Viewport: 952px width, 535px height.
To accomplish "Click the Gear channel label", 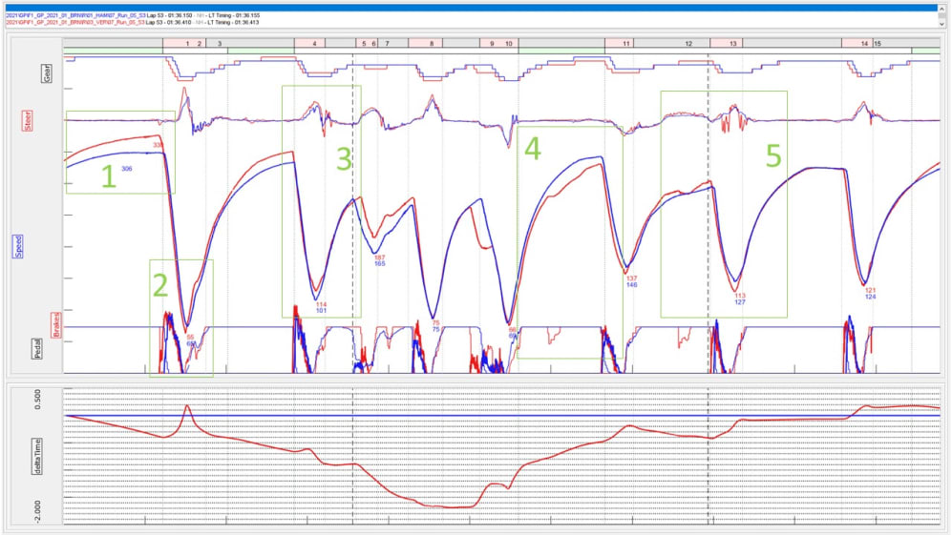I will pos(45,72).
